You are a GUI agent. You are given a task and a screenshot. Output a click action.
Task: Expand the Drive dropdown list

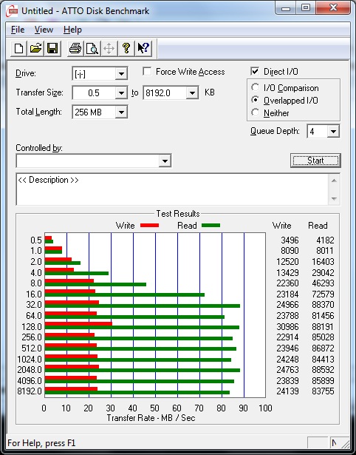(x=121, y=74)
